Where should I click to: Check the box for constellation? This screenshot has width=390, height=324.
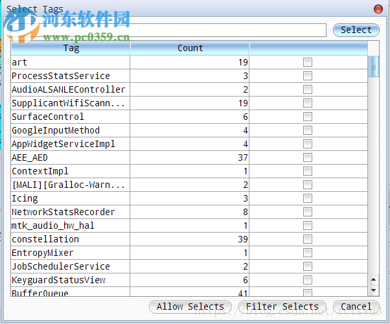(x=308, y=239)
